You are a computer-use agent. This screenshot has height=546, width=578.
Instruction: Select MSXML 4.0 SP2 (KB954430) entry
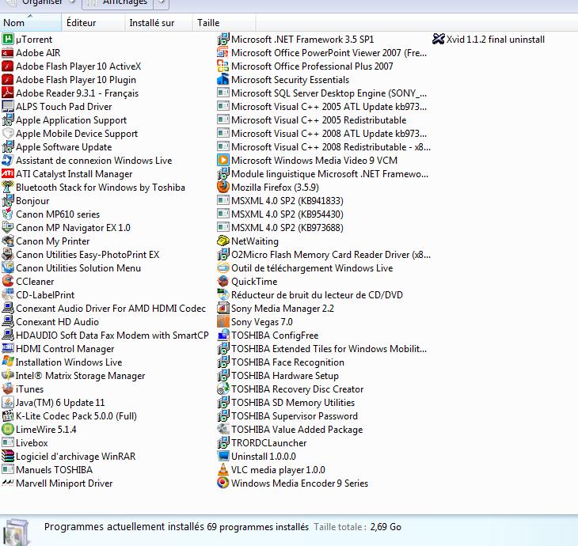(280, 214)
